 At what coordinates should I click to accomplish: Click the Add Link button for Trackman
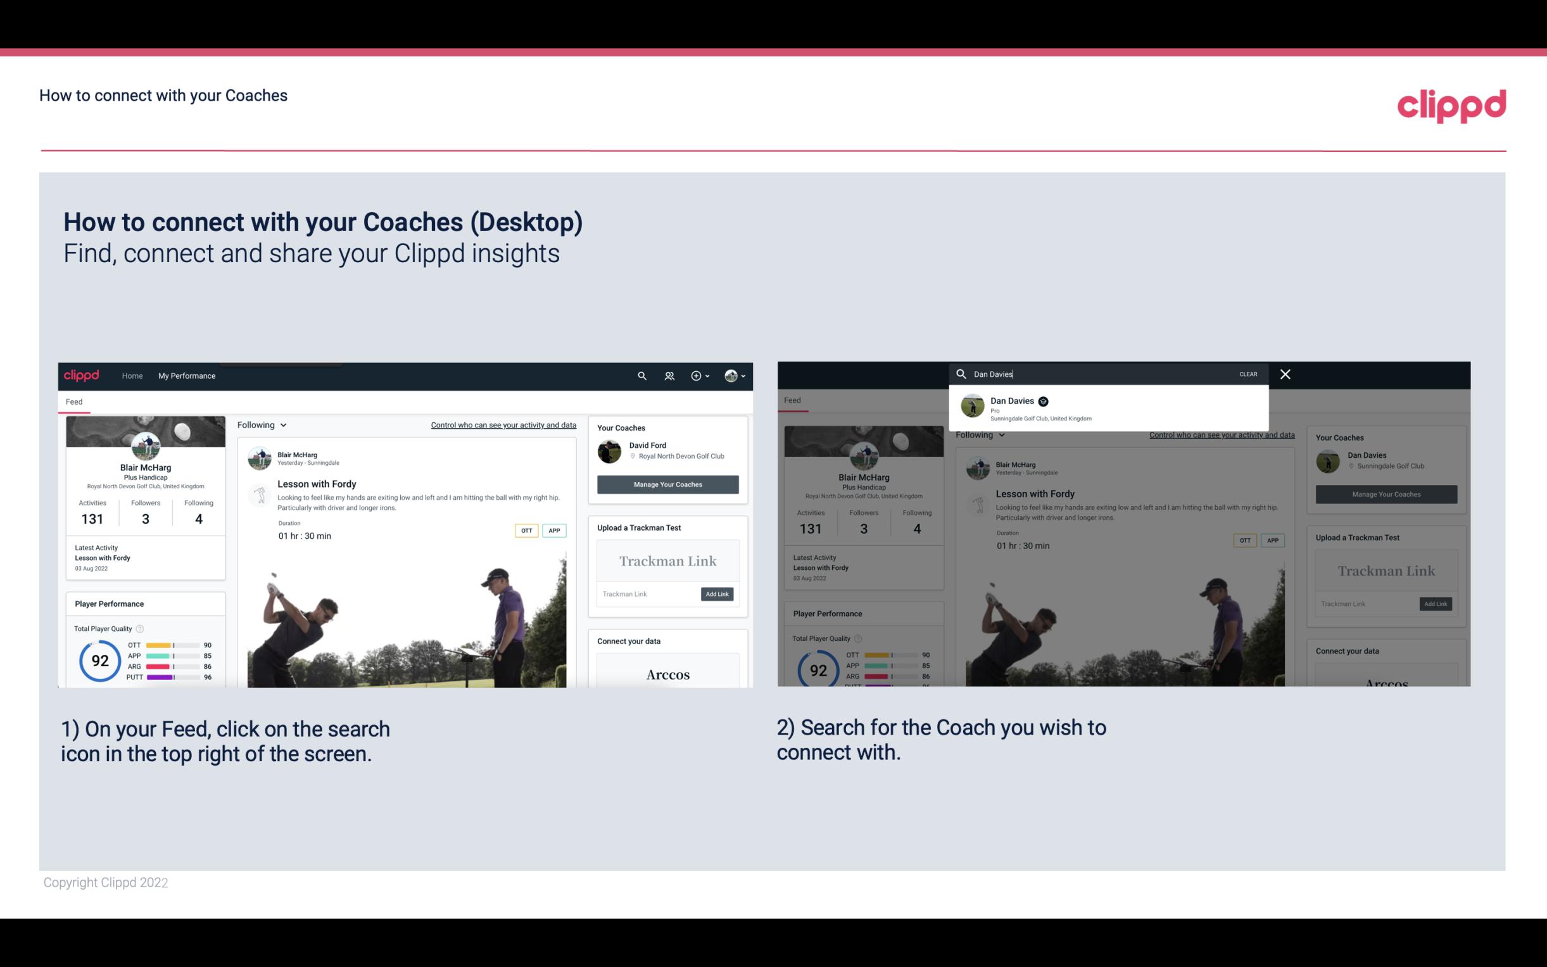(717, 594)
